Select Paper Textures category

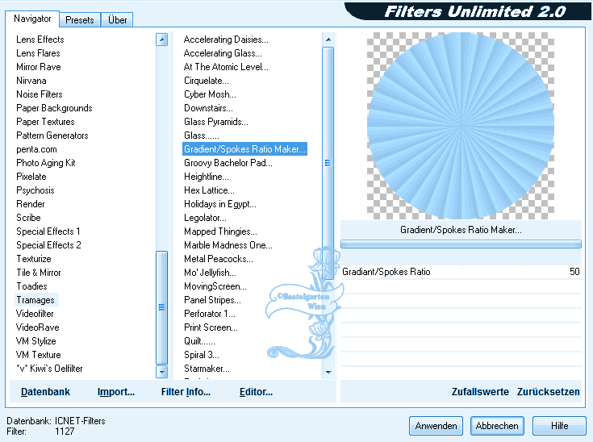pos(45,122)
